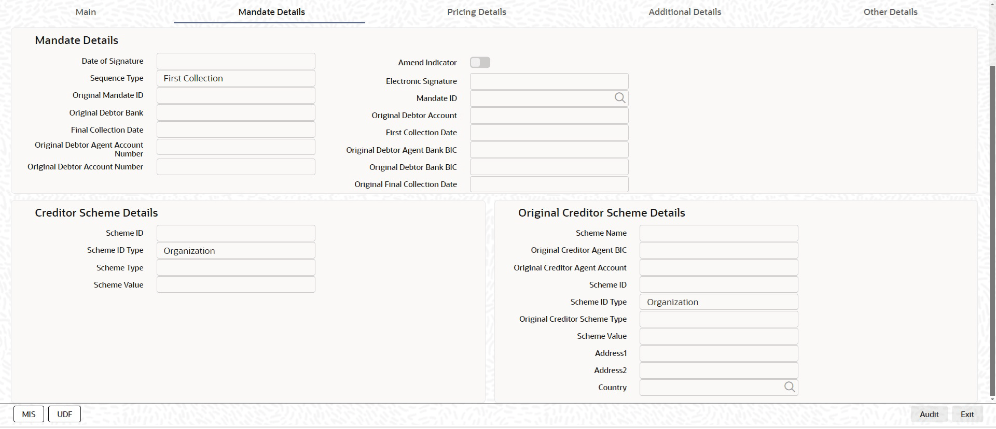Switch to the Other Details tab
Image resolution: width=996 pixels, height=429 pixels.
pyautogui.click(x=890, y=12)
